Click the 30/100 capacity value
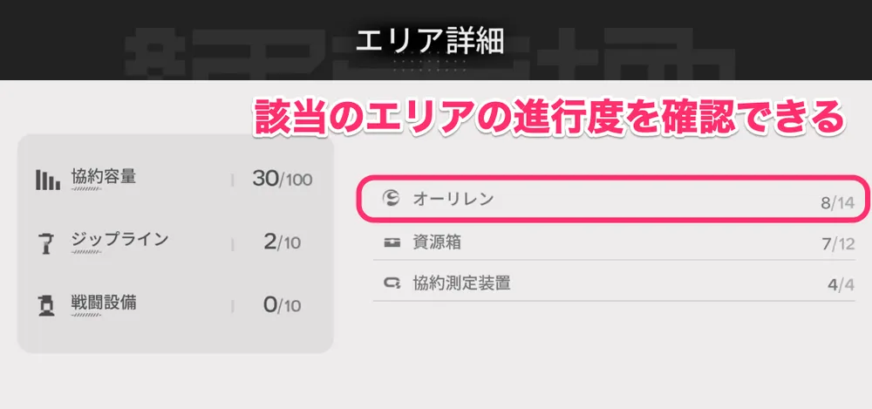 pos(282,180)
